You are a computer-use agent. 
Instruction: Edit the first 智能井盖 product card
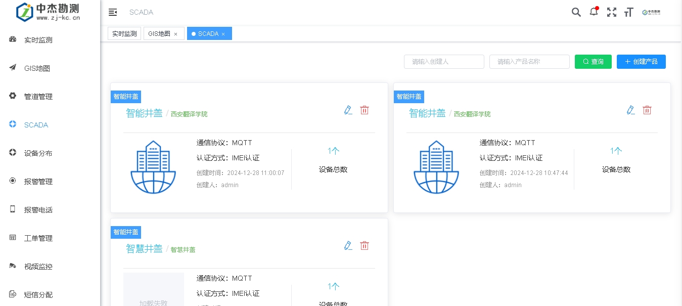pyautogui.click(x=348, y=110)
